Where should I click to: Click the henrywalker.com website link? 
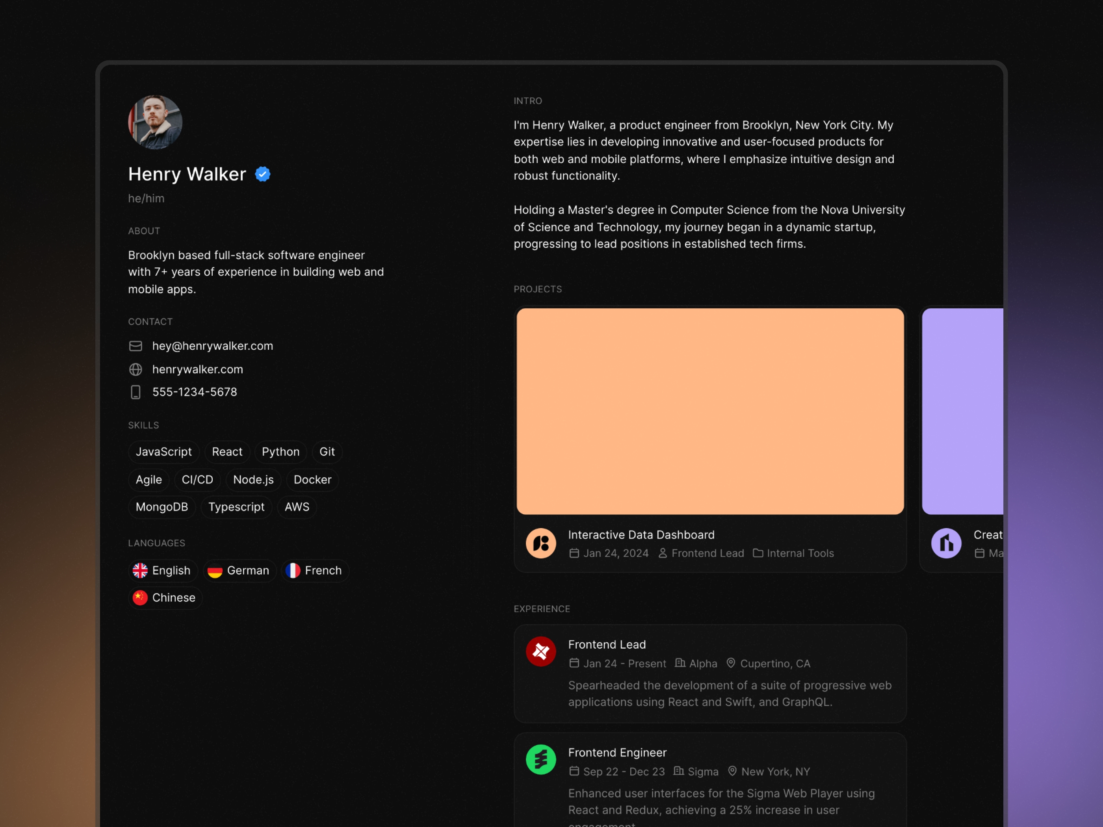(197, 368)
